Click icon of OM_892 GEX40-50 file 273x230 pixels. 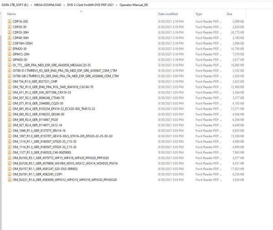tap(10, 114)
